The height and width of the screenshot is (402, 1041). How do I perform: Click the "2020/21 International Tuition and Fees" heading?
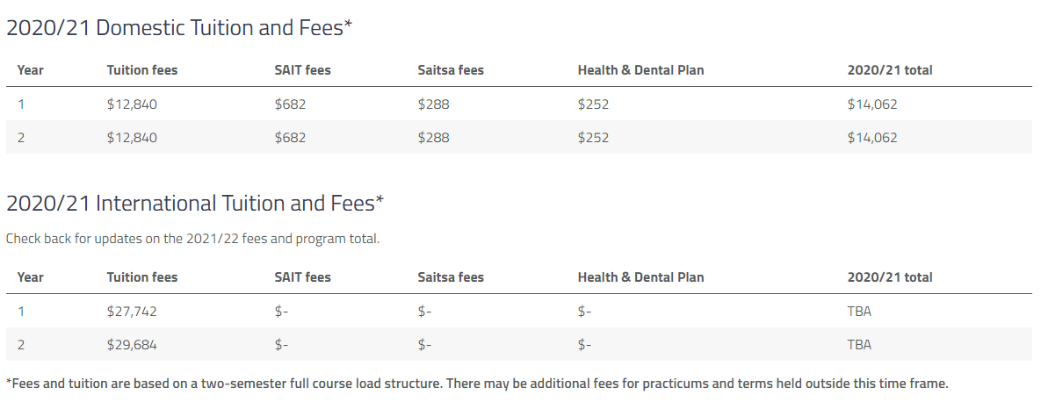pos(195,204)
